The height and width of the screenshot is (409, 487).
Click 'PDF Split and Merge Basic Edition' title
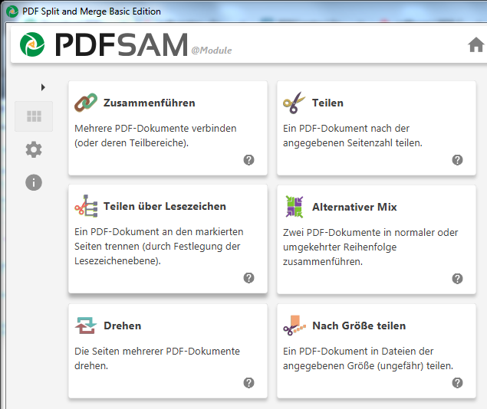[x=91, y=11]
